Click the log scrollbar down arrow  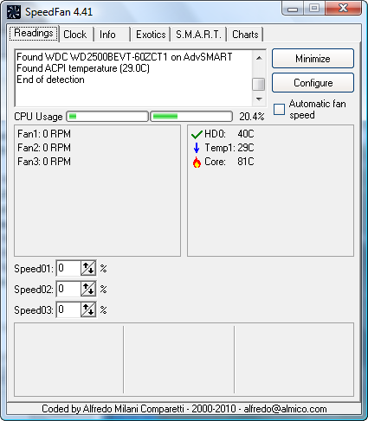pyautogui.click(x=259, y=99)
